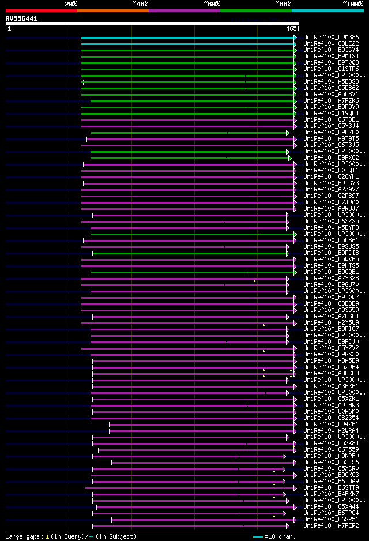Click the UniRef100_C6T3J5 label

[x=331, y=145]
